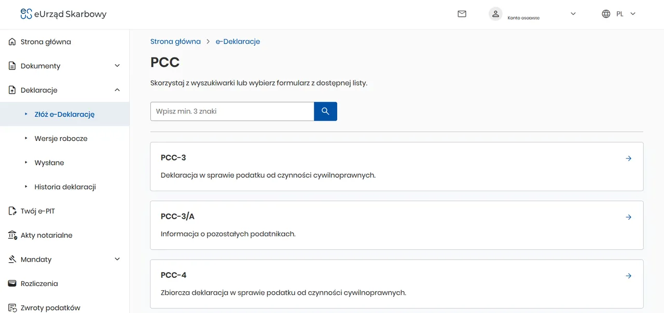
Task: Click the form search input field
Action: [x=232, y=111]
